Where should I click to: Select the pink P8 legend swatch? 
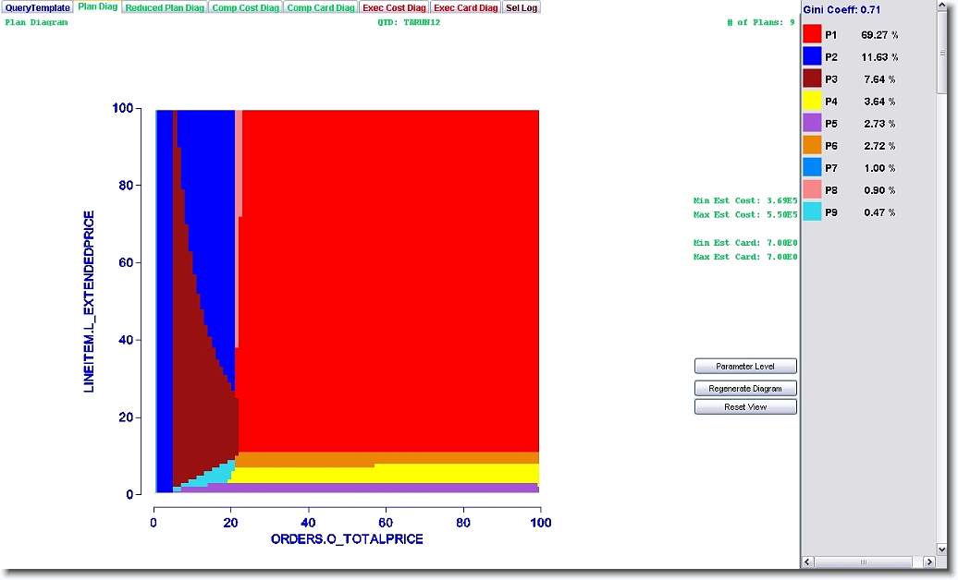[x=812, y=189]
